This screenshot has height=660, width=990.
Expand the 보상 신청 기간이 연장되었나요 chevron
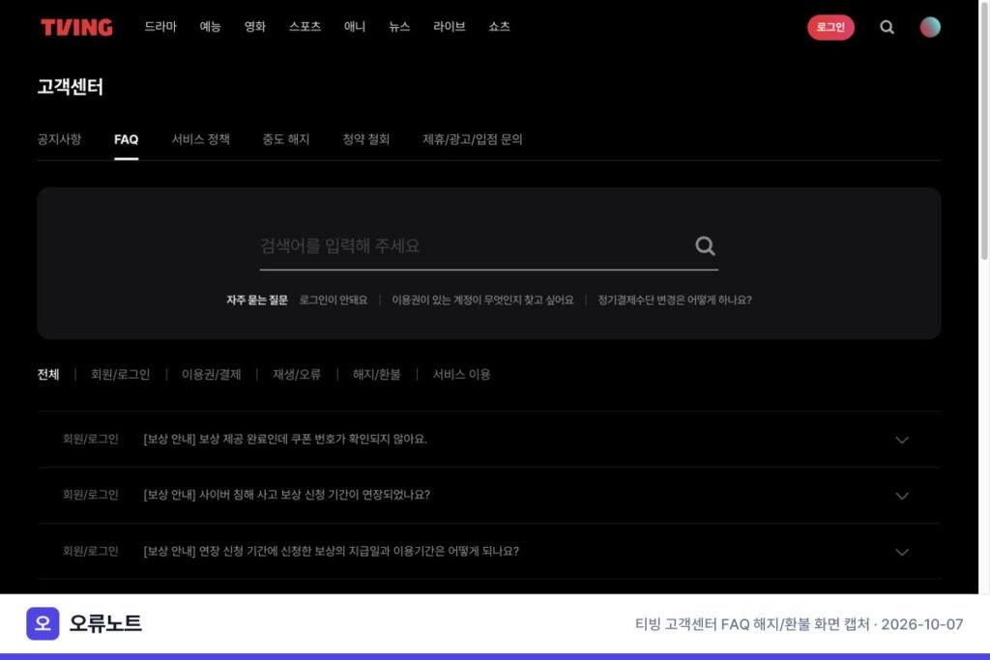[x=902, y=496]
